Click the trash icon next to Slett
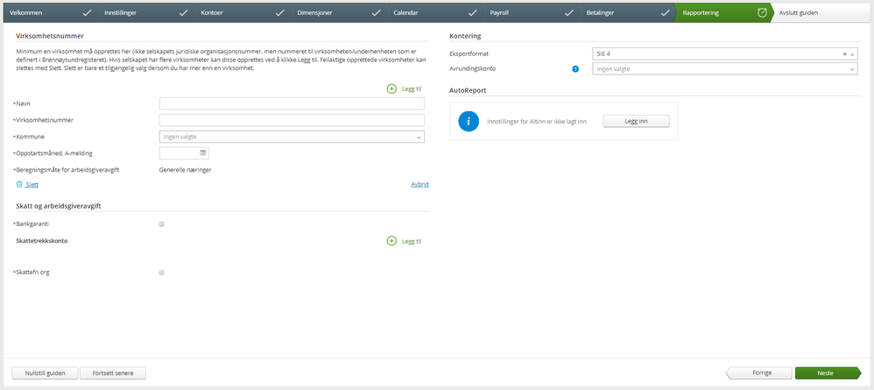Viewport: 874px width, 390px height. click(x=19, y=185)
